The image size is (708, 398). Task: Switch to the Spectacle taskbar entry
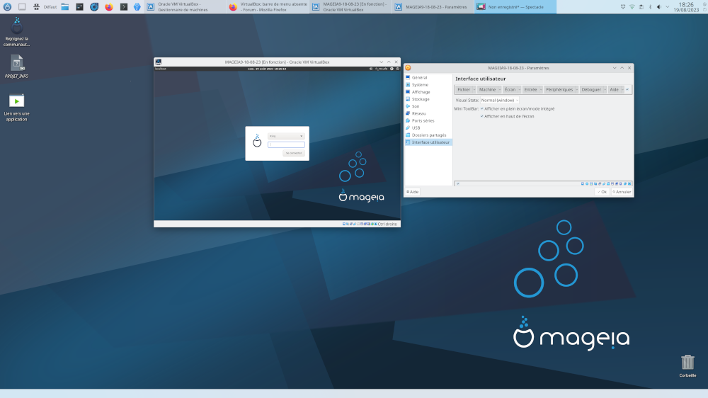click(515, 7)
